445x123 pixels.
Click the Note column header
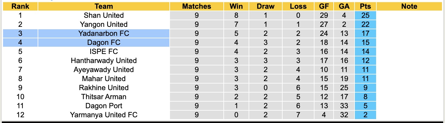point(409,6)
